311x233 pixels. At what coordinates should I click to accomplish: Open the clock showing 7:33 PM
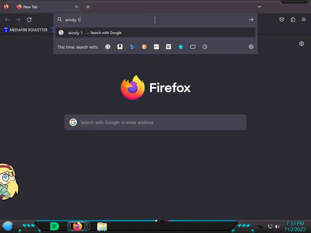coord(295,226)
